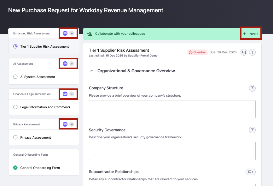This screenshot has width=273, height=186.
Task: Click SD avatar in AI Assessment
Action: tap(65, 64)
